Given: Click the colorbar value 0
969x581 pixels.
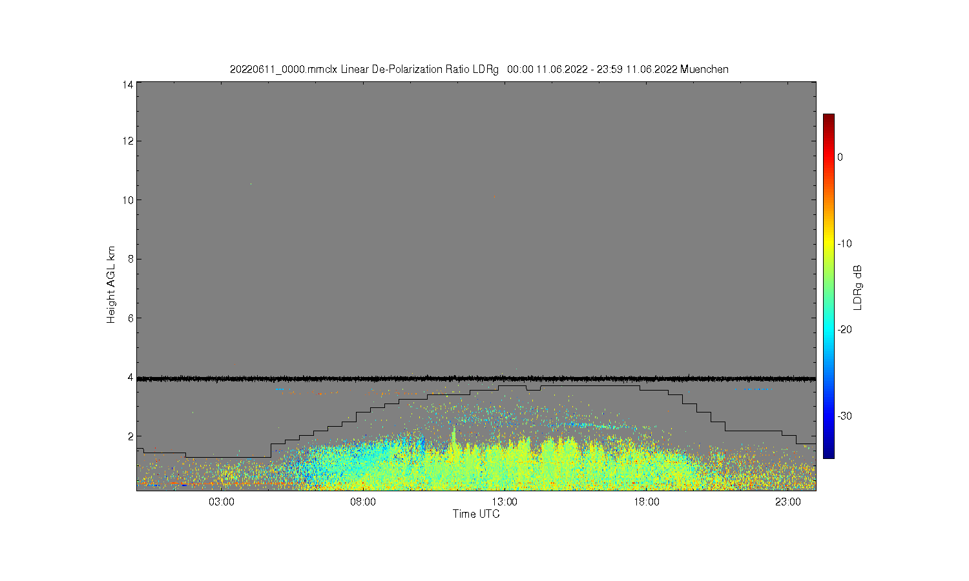Looking at the screenshot, I should 840,157.
